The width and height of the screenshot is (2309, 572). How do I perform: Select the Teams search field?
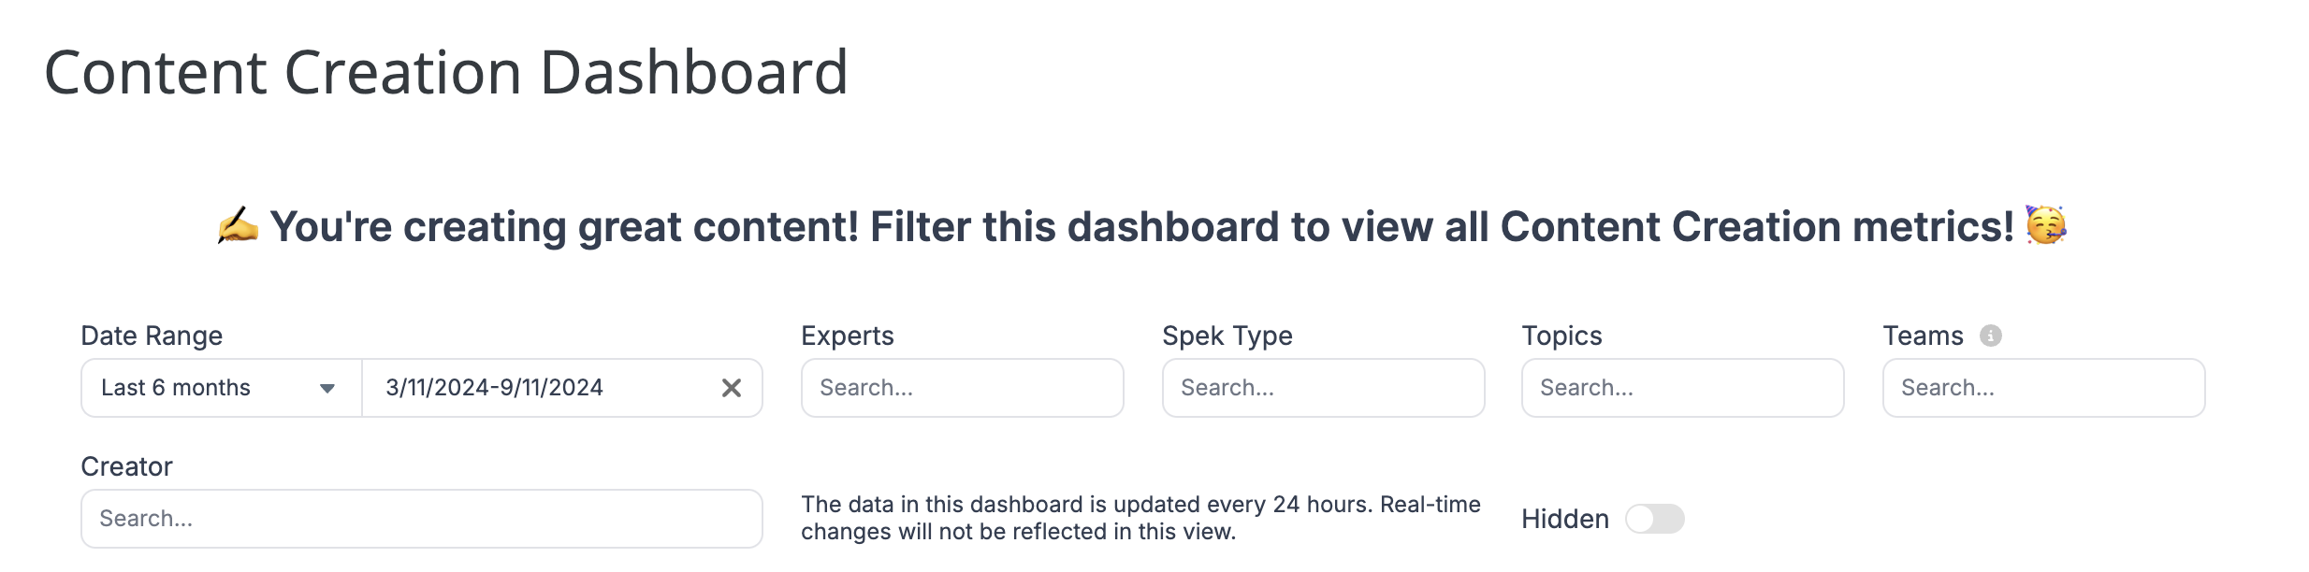pyautogui.click(x=2043, y=388)
